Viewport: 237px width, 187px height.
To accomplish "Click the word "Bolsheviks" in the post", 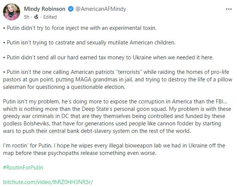I will point(37,124).
